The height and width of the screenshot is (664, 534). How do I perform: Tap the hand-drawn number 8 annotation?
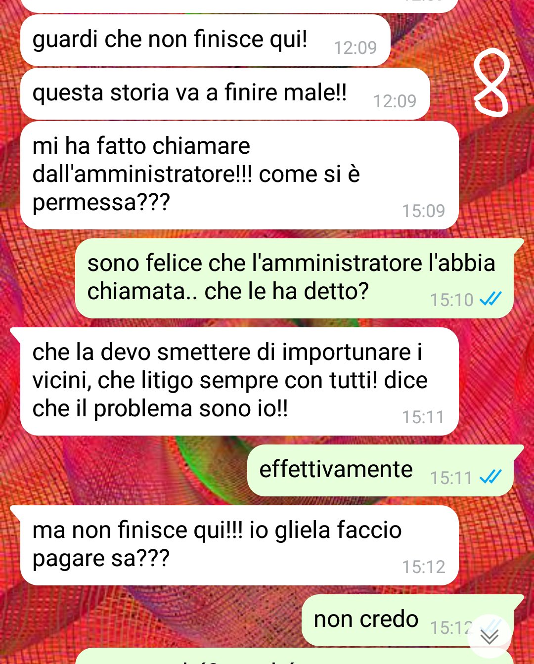(491, 84)
